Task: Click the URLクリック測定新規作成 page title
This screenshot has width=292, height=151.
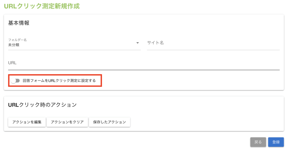Action: tap(42, 6)
